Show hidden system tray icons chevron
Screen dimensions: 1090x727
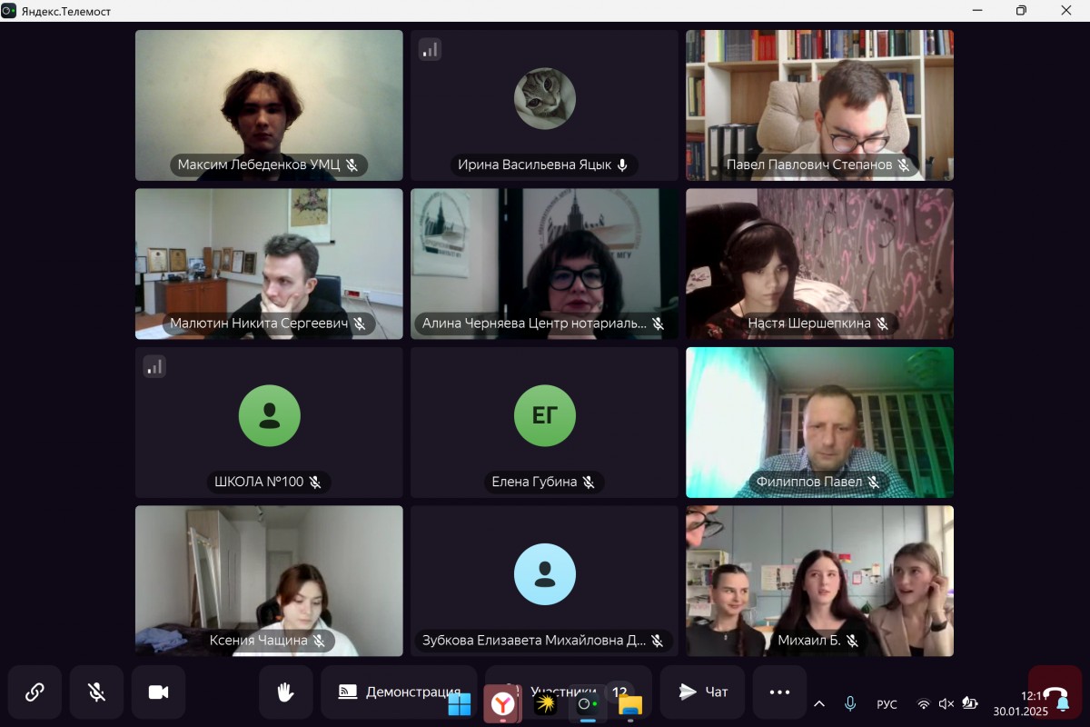pyautogui.click(x=819, y=704)
